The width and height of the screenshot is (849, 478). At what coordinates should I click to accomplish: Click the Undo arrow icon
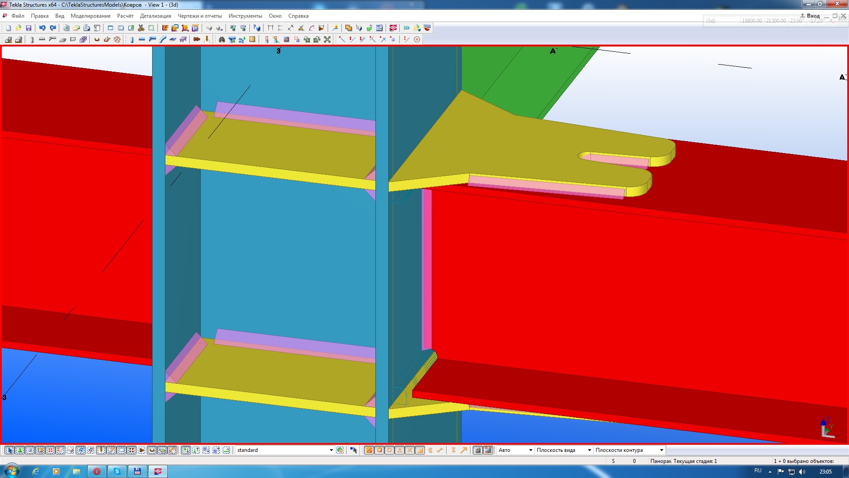click(x=42, y=28)
